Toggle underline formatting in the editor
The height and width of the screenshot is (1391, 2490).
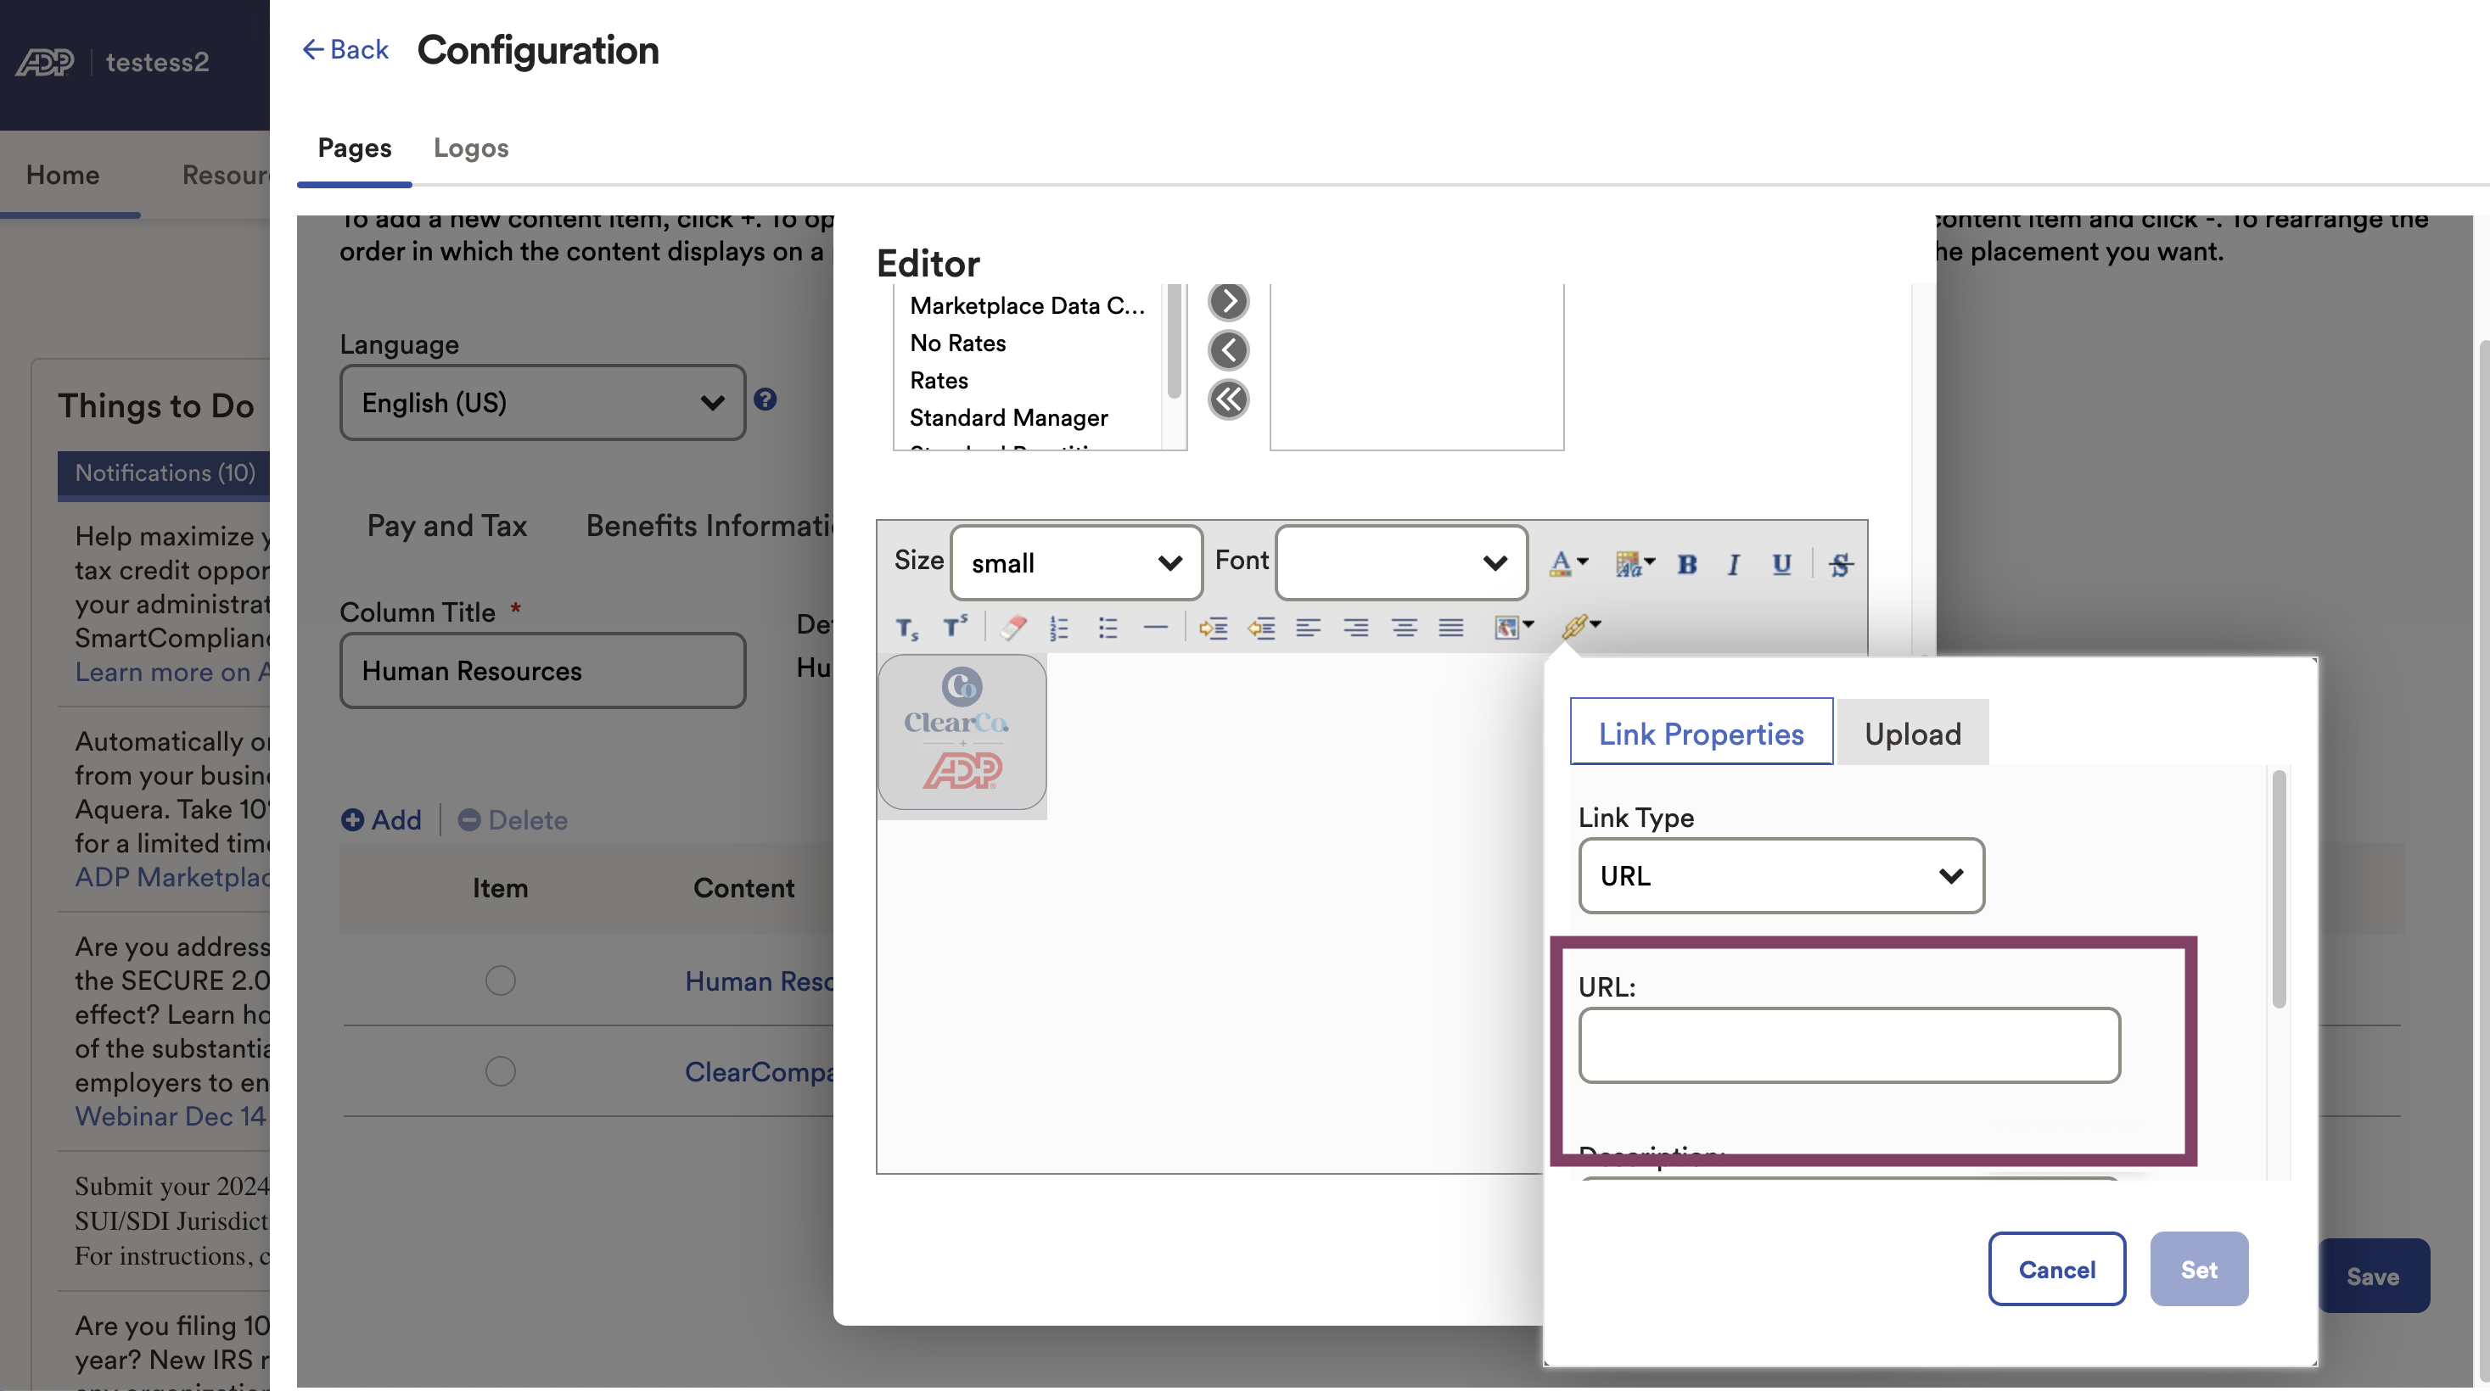point(1781,564)
